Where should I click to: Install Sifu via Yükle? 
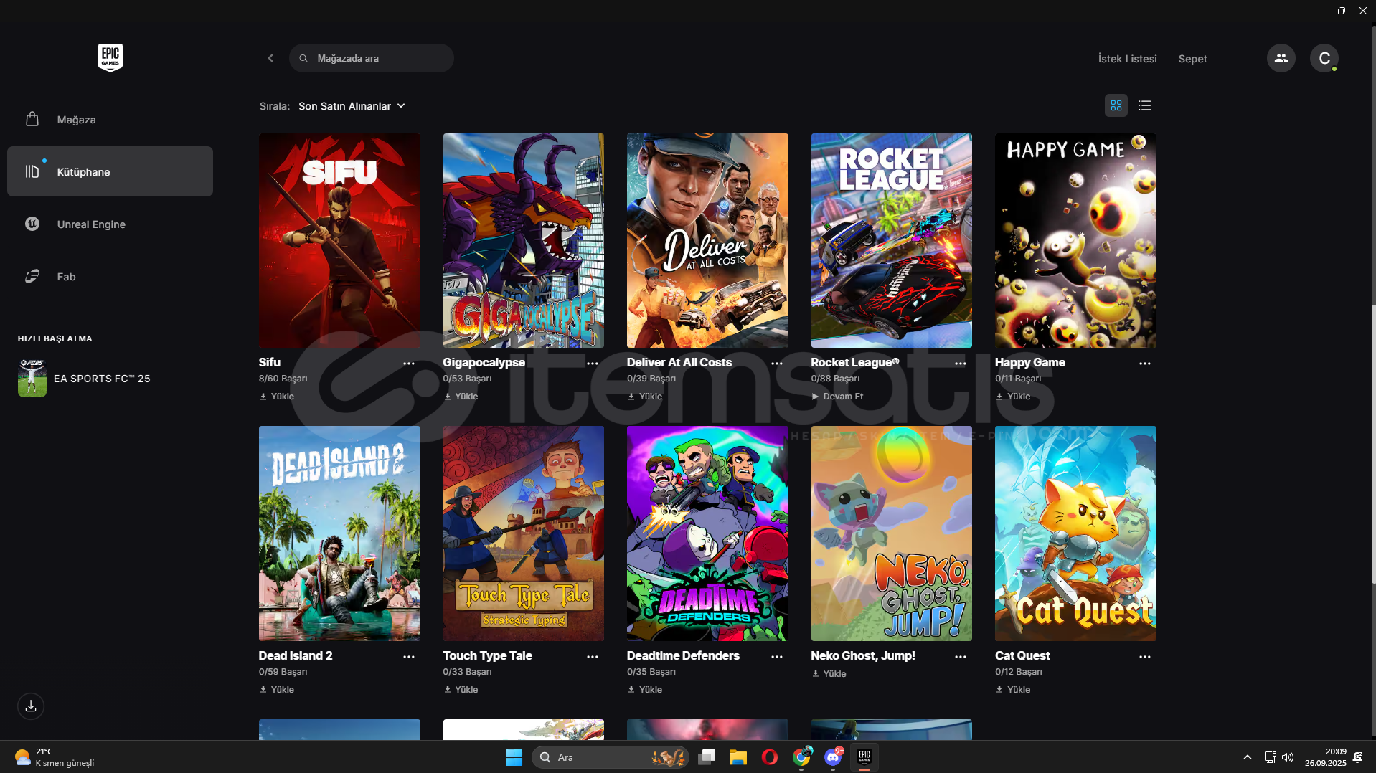coord(277,397)
